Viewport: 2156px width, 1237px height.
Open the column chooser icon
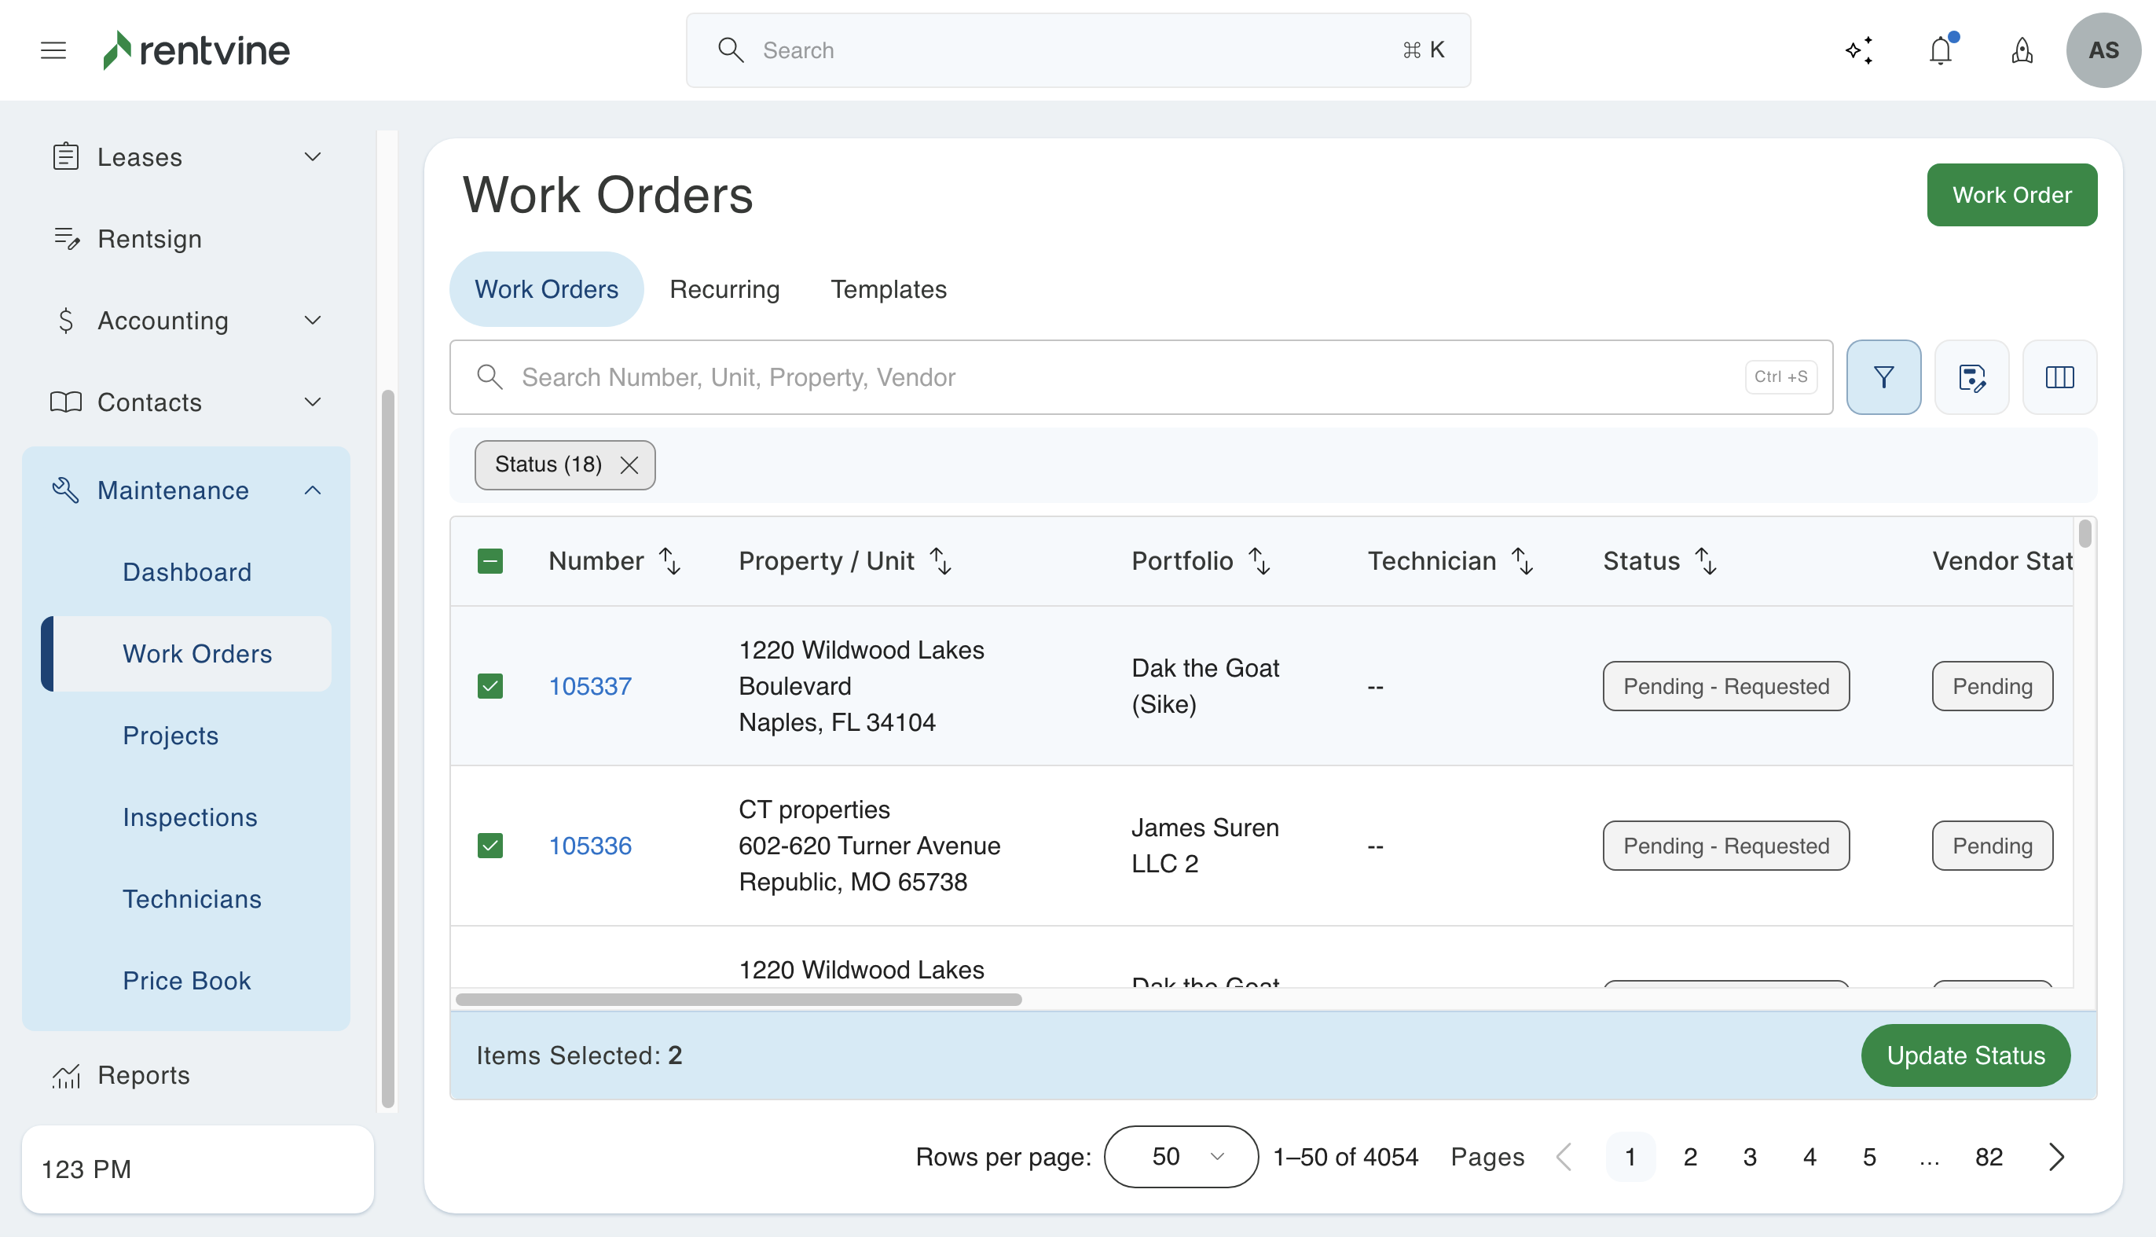pos(2059,377)
